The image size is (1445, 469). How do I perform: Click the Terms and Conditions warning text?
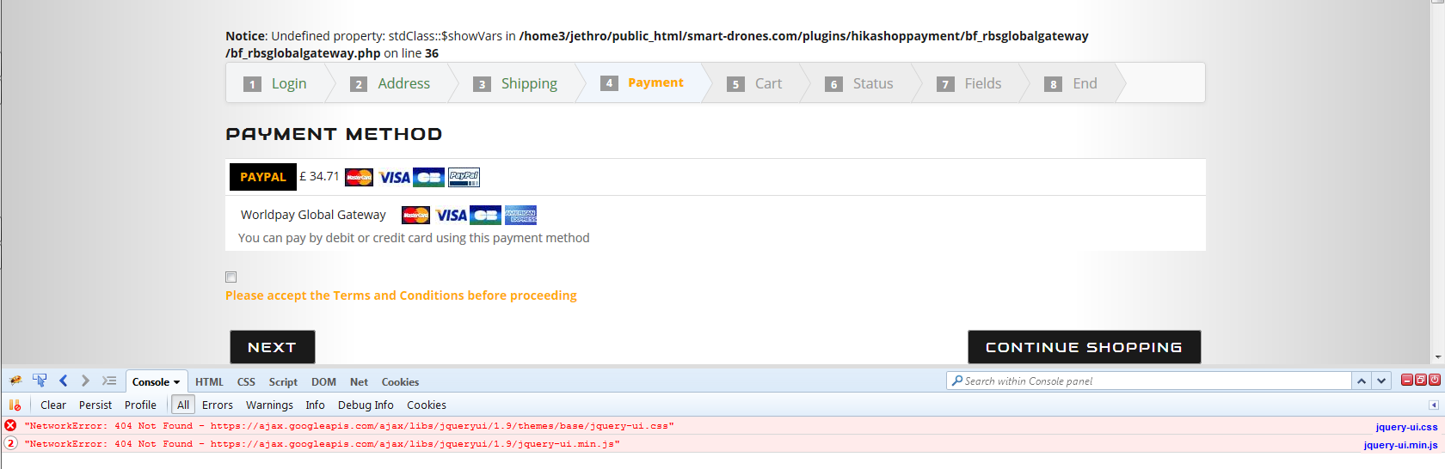tap(401, 295)
